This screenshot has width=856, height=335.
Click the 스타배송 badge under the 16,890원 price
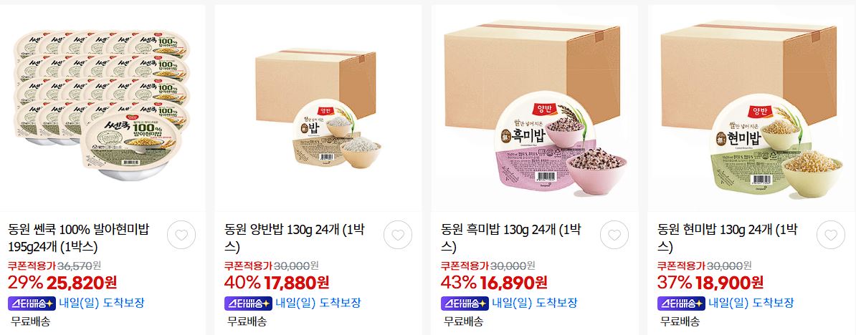click(x=465, y=304)
